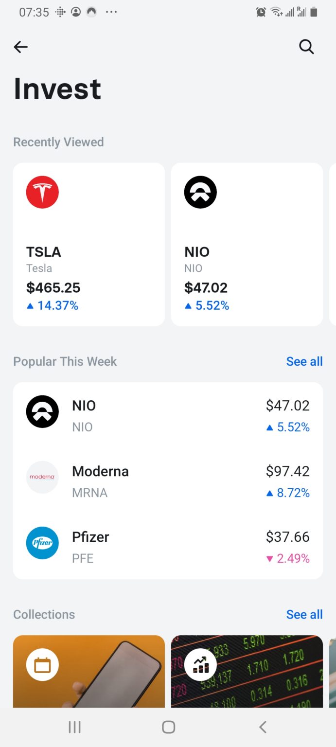Image resolution: width=336 pixels, height=747 pixels.
Task: Tap the stock ticker collection thumbnail
Action: tap(247, 672)
